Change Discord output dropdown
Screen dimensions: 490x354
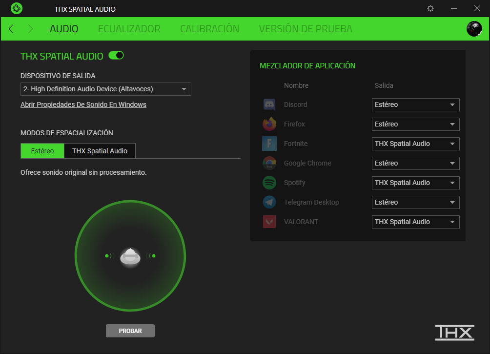tap(416, 105)
